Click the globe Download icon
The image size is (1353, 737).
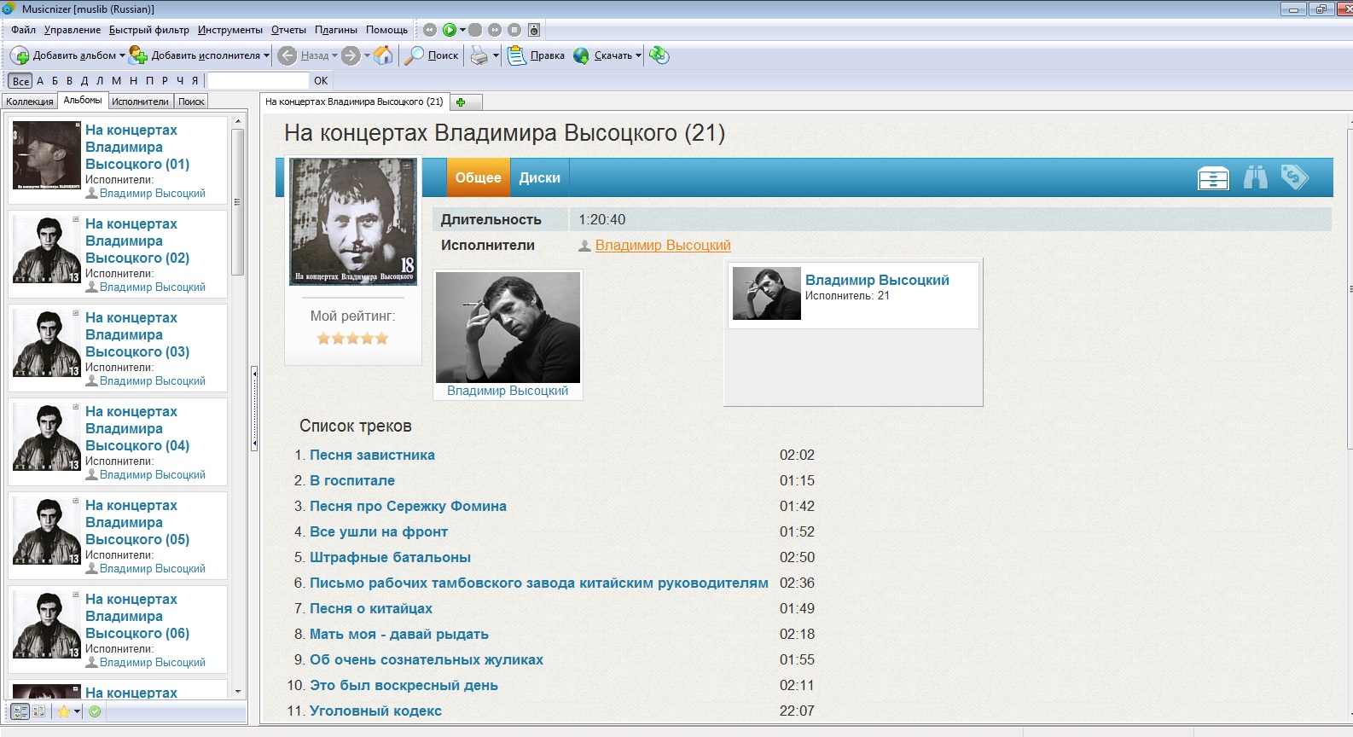click(582, 55)
